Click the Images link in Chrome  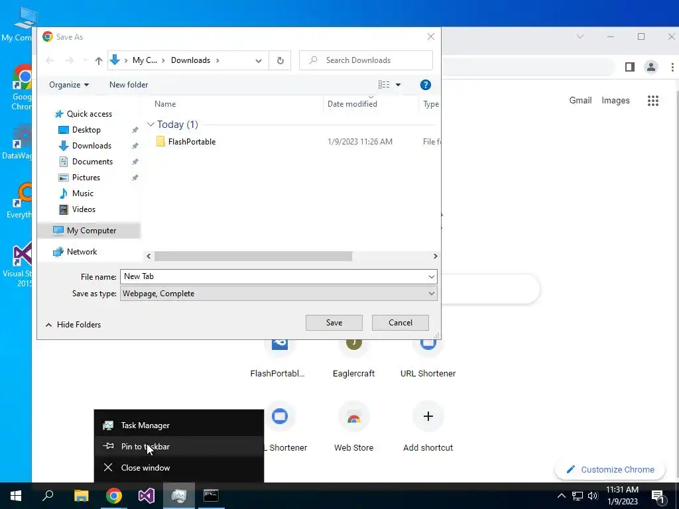coord(615,101)
